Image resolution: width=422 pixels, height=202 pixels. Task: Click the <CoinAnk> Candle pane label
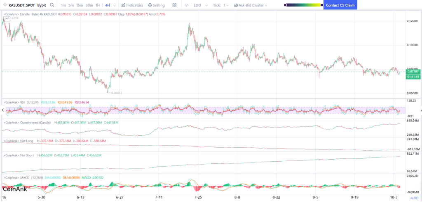click(x=16, y=14)
